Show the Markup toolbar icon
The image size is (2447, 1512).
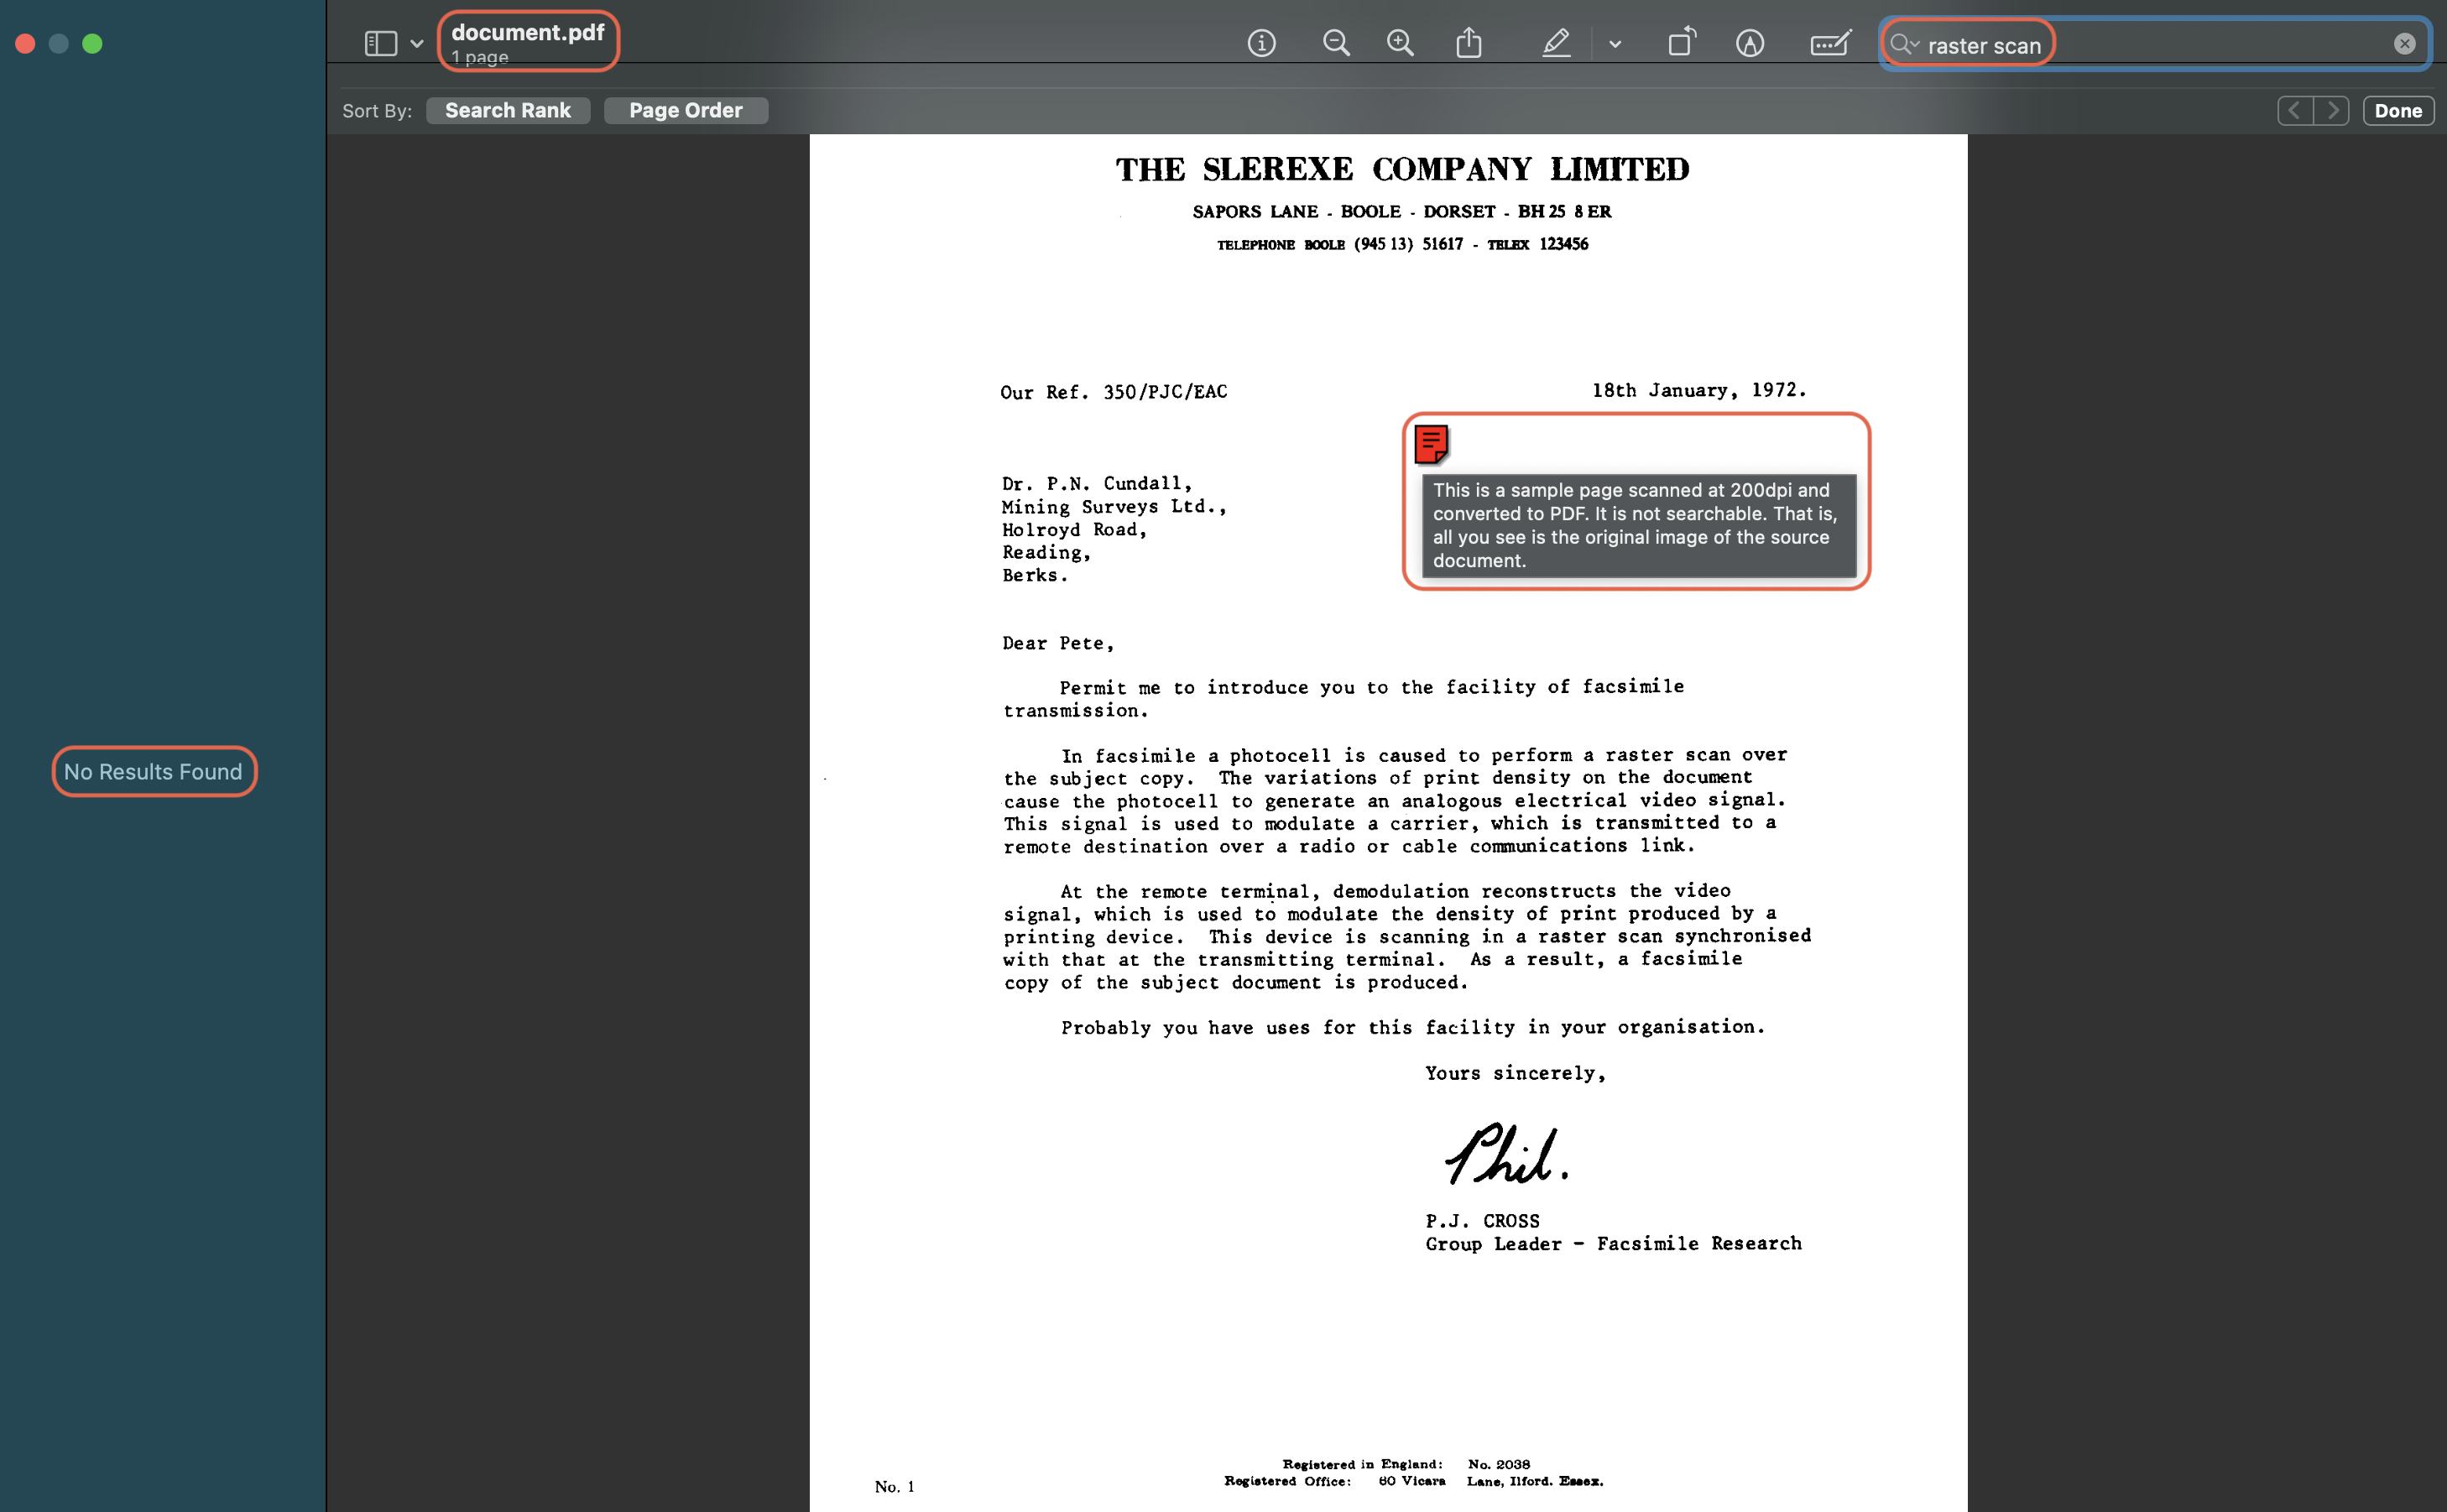[x=1749, y=43]
